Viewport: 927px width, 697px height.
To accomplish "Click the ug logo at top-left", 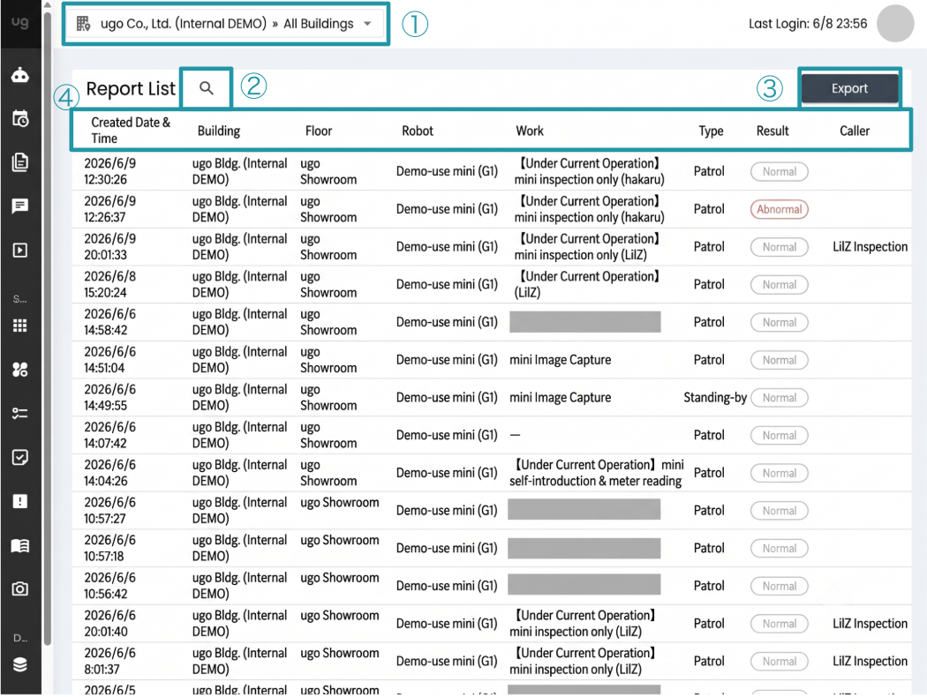I will 20,22.
